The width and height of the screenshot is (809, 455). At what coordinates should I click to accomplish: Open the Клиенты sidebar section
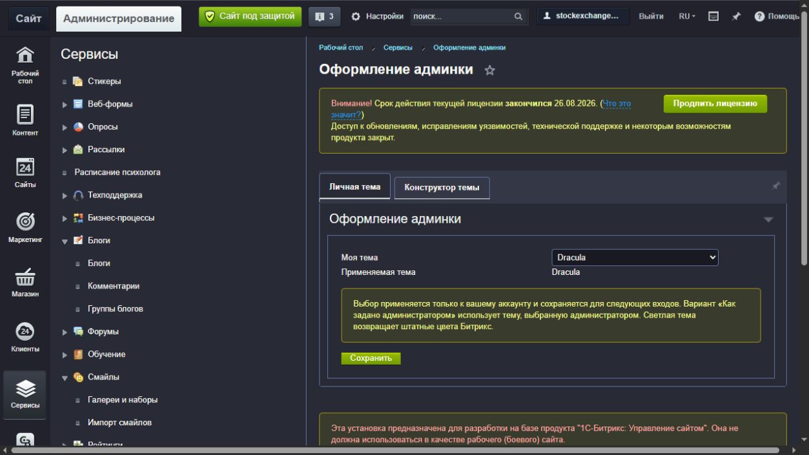click(25, 337)
